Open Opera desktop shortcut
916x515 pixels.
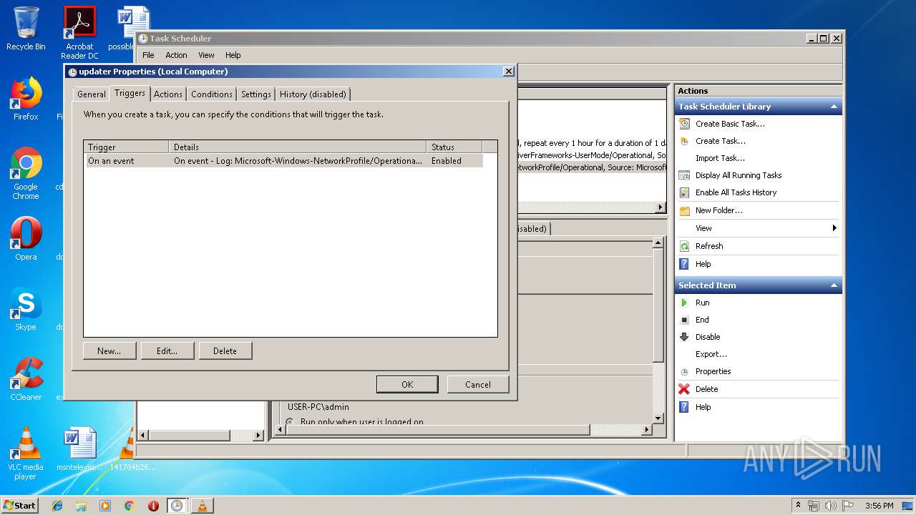point(26,239)
